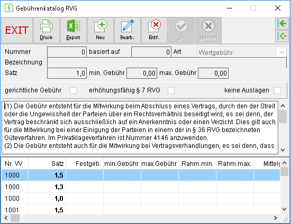The height and width of the screenshot is (224, 291).
Task: Click the table's horizontal scrollbar thumb
Action: click(15, 218)
